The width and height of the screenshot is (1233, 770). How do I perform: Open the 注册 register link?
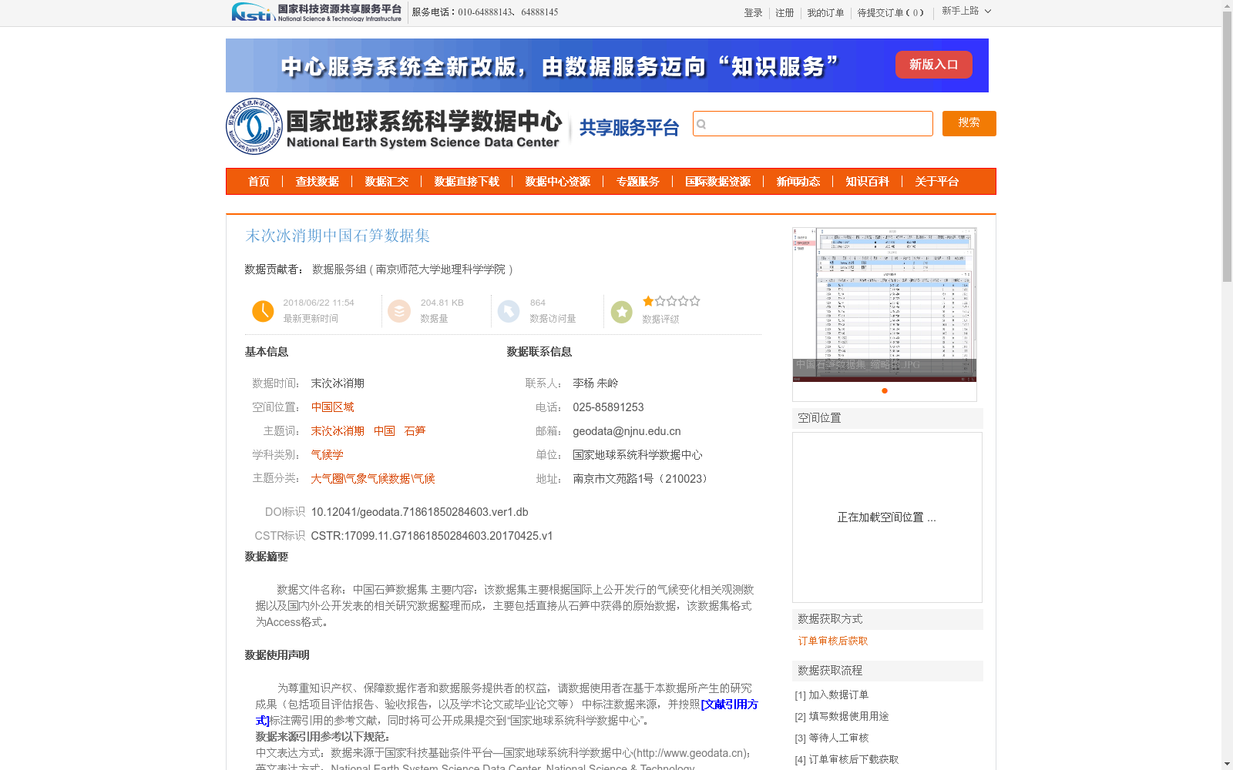(784, 13)
